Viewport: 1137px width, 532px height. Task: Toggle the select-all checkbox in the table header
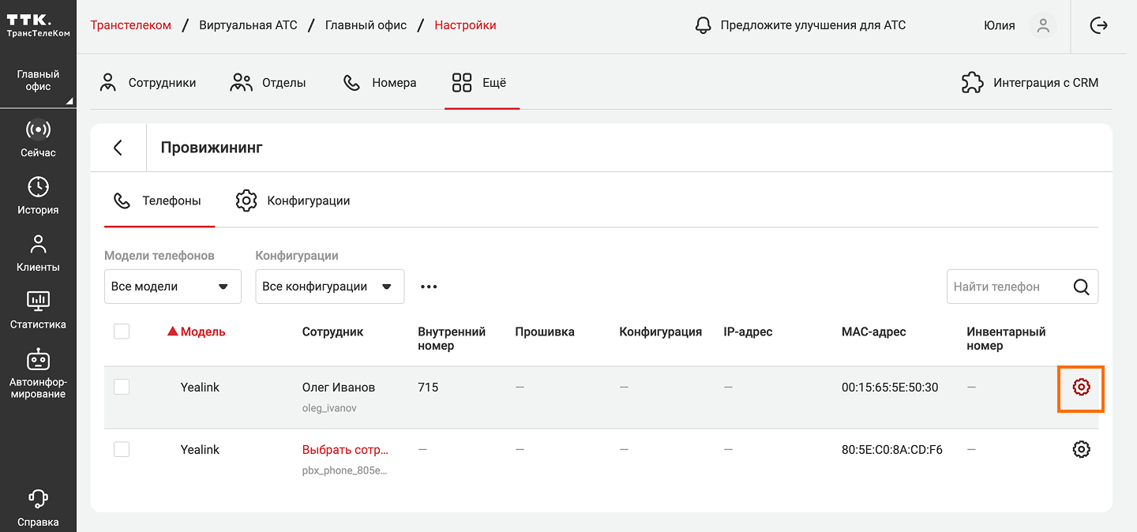(x=122, y=332)
